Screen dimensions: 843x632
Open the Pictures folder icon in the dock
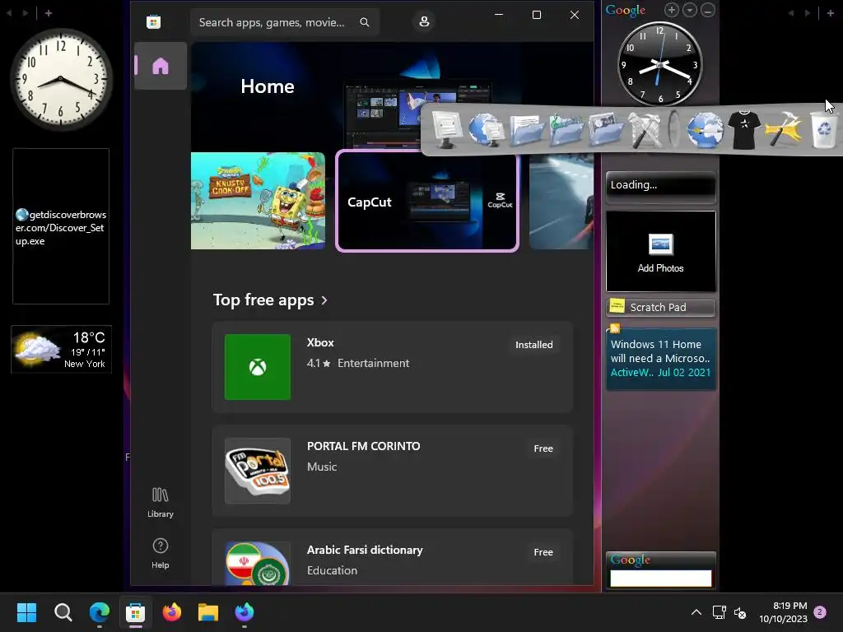606,130
